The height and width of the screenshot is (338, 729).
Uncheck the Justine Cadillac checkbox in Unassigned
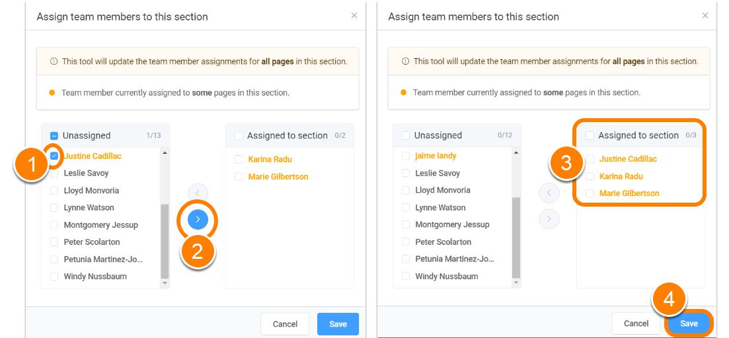pyautogui.click(x=54, y=156)
